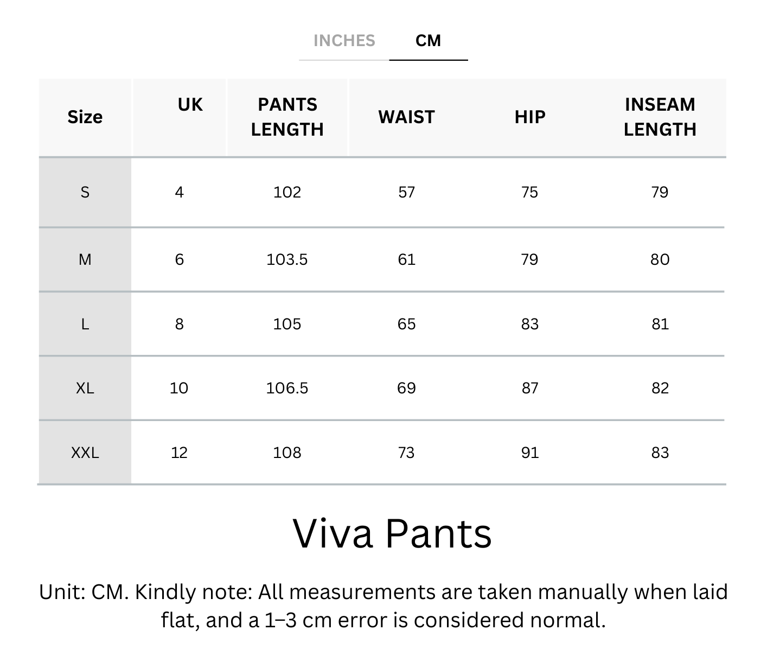Click the PANTS LENGTH header

(287, 117)
